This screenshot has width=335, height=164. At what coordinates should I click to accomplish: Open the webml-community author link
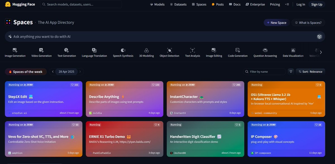264,113
